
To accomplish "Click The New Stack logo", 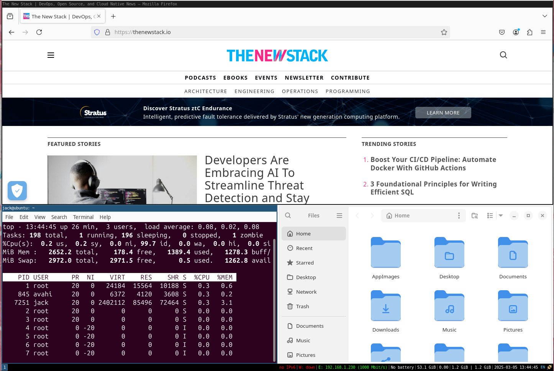I will point(277,56).
